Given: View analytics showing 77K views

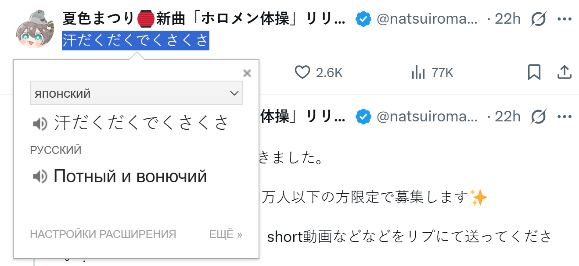Looking at the screenshot, I should [419, 72].
